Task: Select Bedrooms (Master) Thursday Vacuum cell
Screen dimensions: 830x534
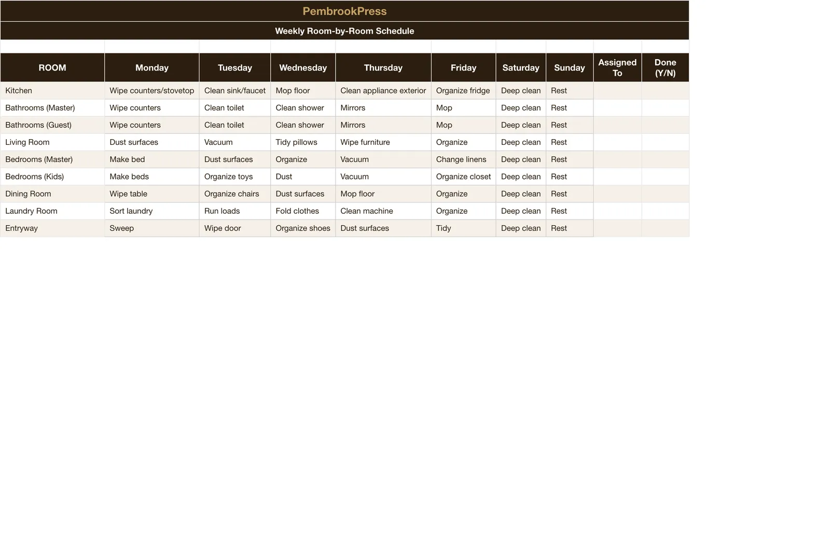Action: click(383, 159)
